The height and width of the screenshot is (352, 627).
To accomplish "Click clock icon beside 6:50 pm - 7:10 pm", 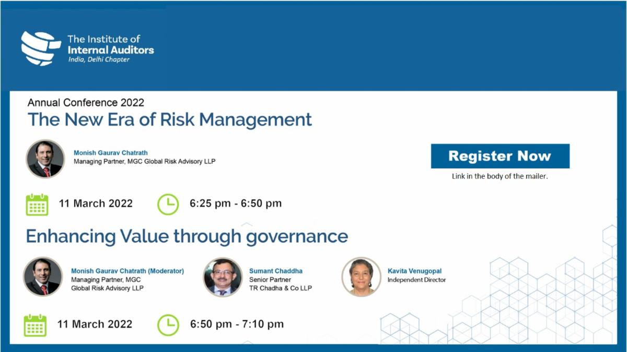I will tap(168, 325).
